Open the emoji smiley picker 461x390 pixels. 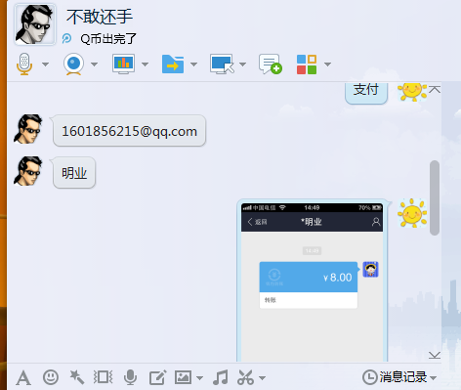point(51,377)
